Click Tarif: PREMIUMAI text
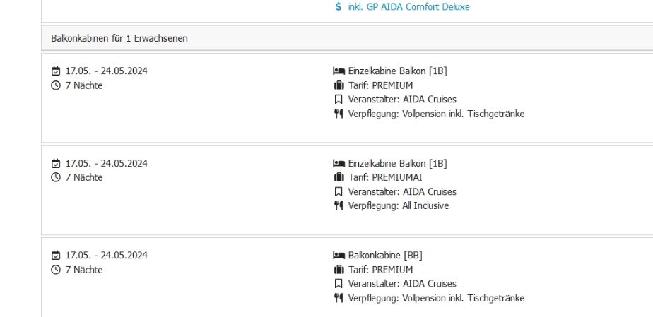Image resolution: width=653 pixels, height=317 pixels. 385,178
